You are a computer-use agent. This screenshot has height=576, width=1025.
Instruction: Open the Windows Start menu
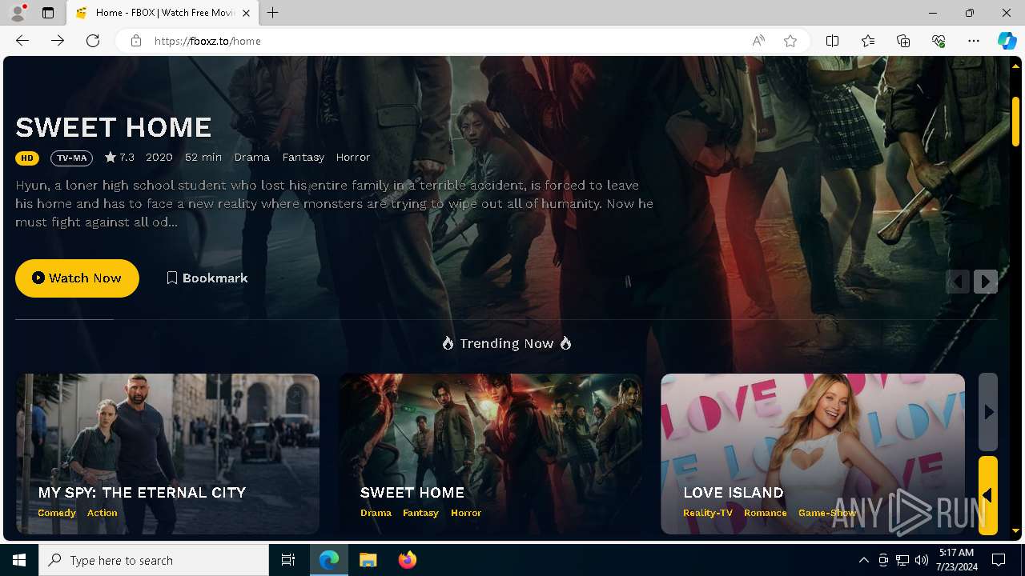click(19, 560)
